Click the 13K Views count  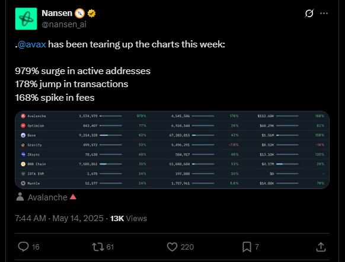129,219
